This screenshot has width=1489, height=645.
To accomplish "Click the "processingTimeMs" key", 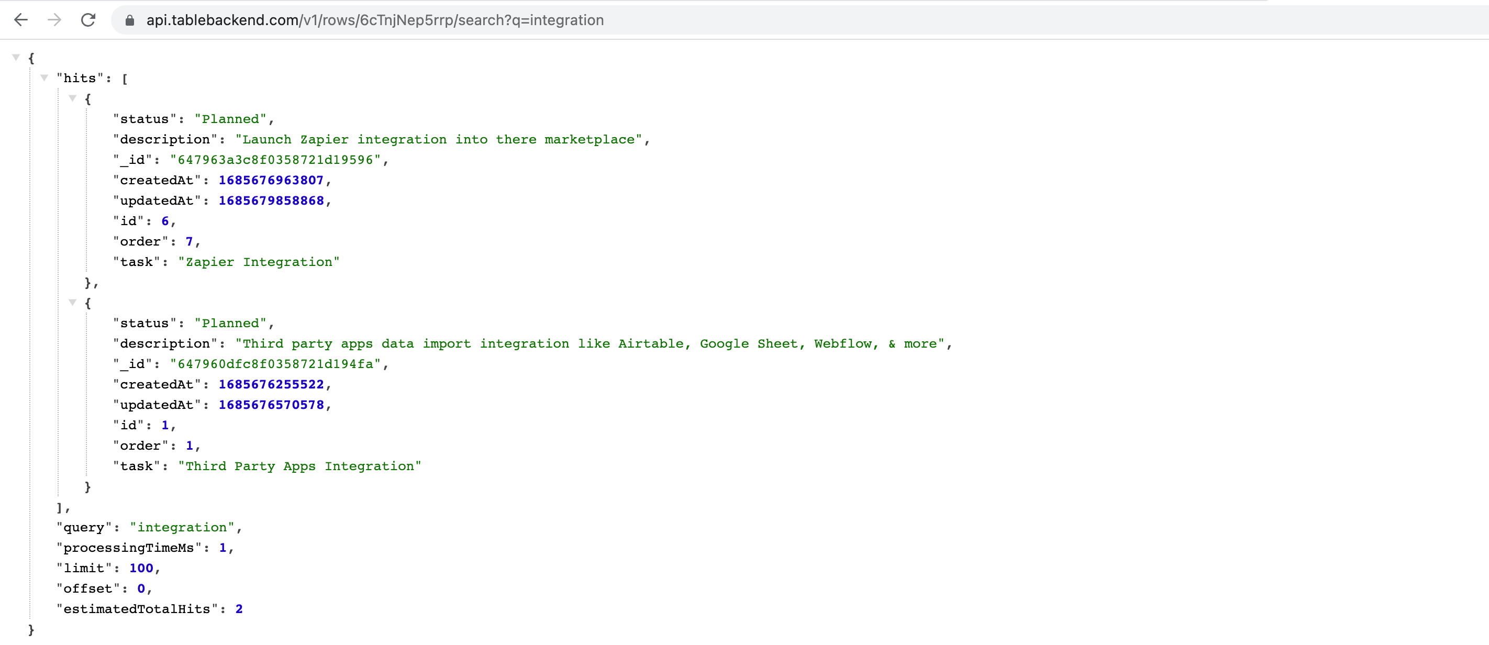I will click(128, 547).
